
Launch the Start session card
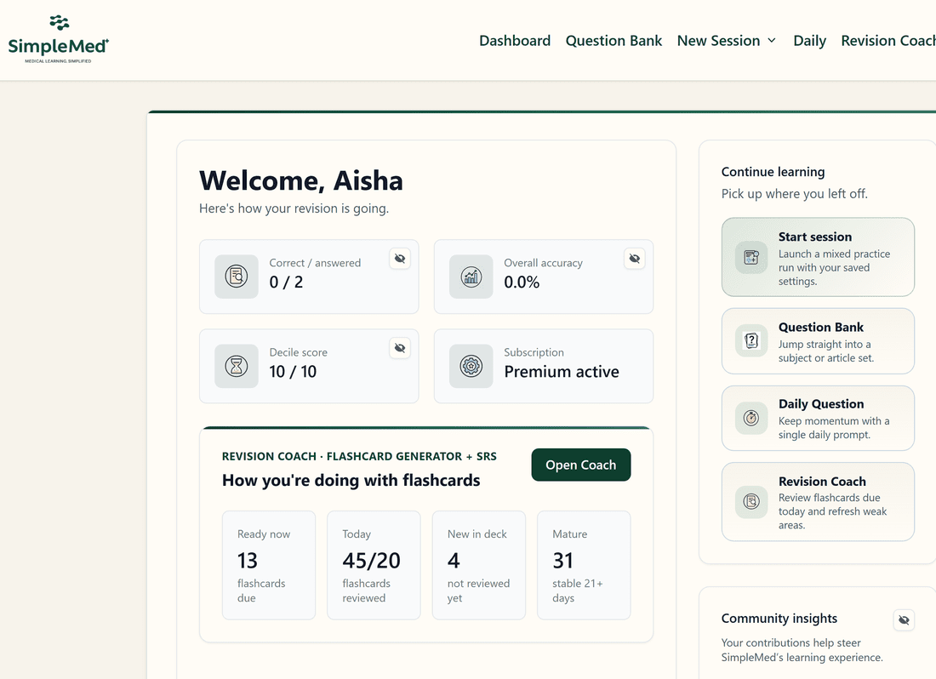coord(818,257)
